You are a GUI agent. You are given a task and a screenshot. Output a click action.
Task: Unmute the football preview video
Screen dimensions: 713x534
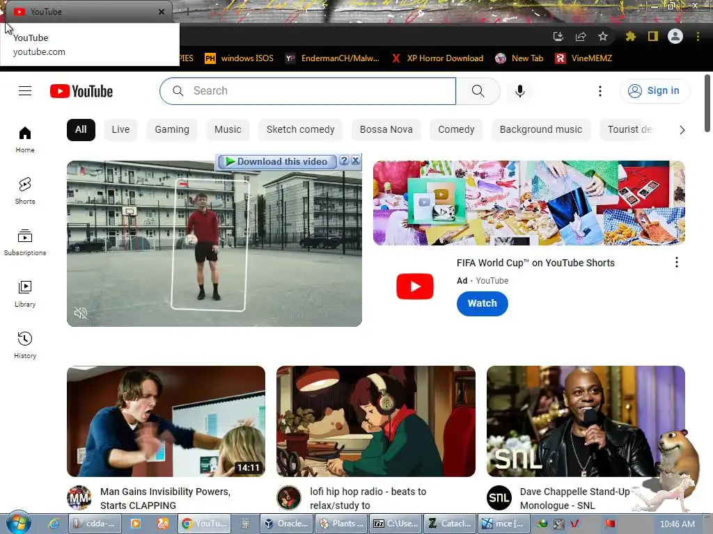coord(81,312)
